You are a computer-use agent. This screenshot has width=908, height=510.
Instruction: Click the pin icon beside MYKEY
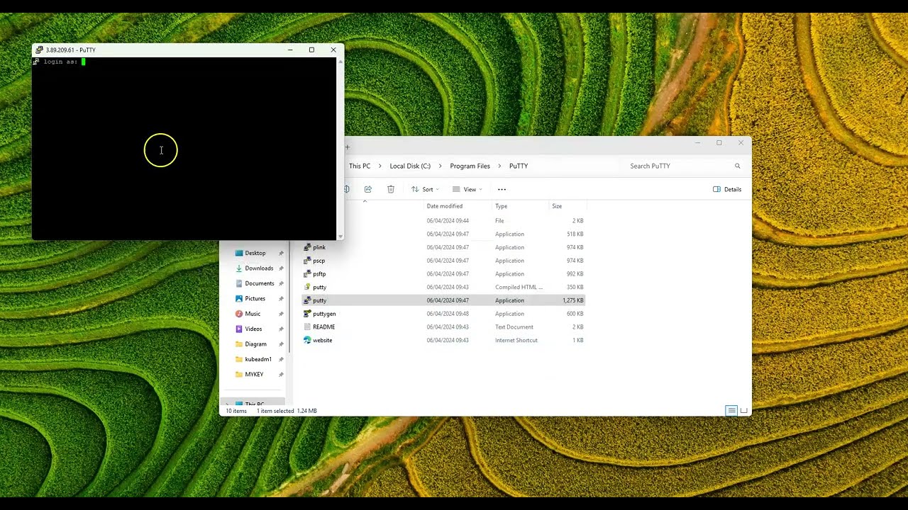pos(281,374)
